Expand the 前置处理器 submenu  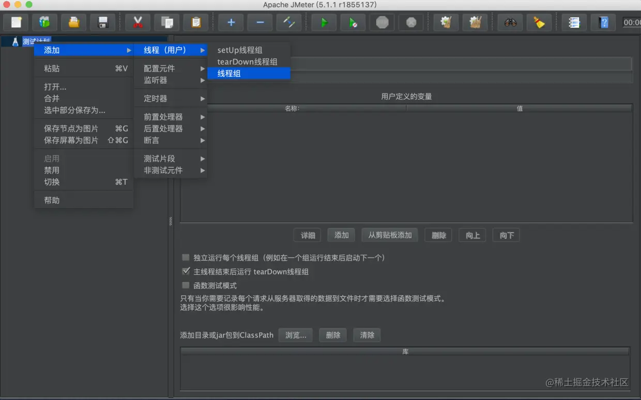pos(171,117)
